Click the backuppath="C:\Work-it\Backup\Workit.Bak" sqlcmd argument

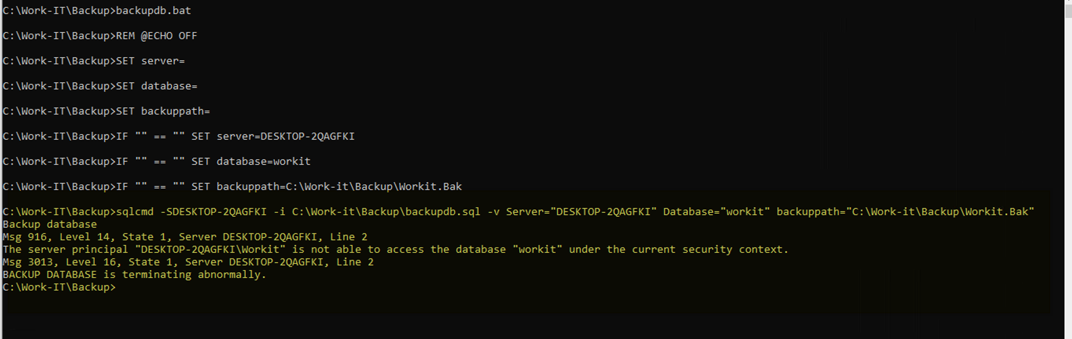[x=905, y=212]
